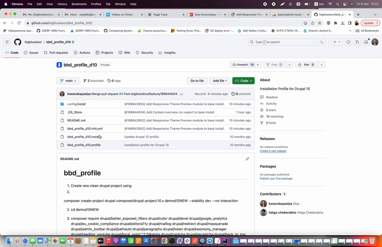Open Safari from the Dock
The image size is (382, 247).
pos(25,241)
